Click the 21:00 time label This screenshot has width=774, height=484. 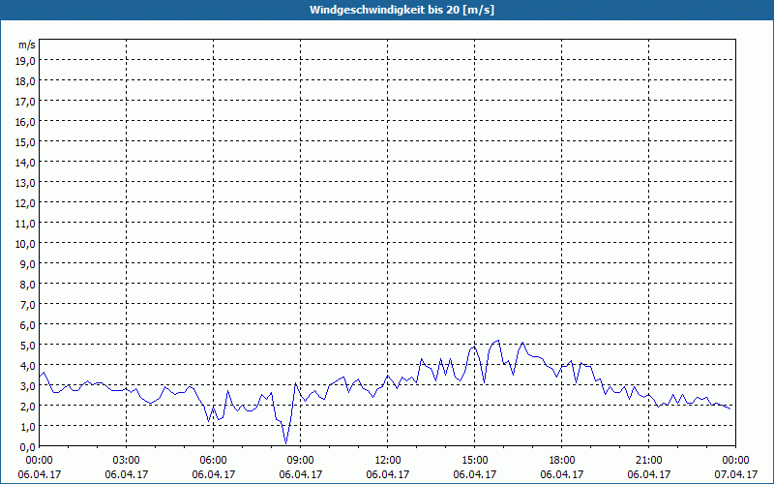coord(649,460)
